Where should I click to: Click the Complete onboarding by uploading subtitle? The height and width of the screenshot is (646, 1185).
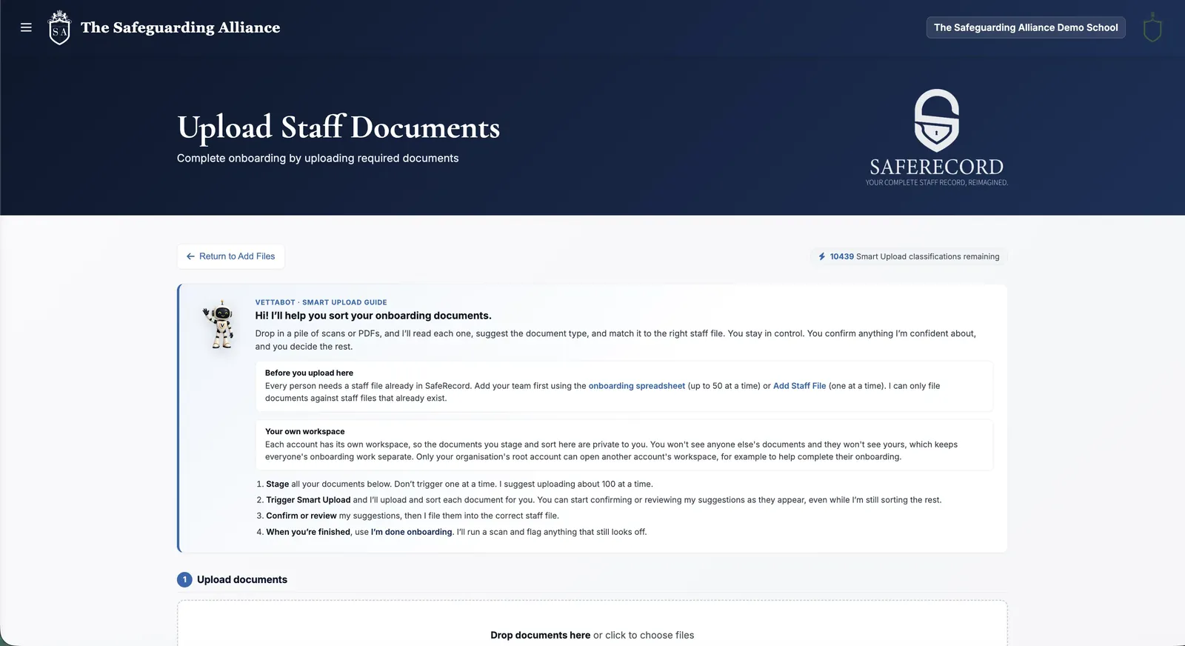point(318,158)
